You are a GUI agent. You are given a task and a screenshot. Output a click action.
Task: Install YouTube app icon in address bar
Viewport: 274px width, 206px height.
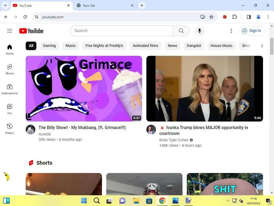(203, 17)
